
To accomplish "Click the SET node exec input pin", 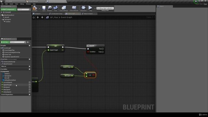I will click(48, 47).
